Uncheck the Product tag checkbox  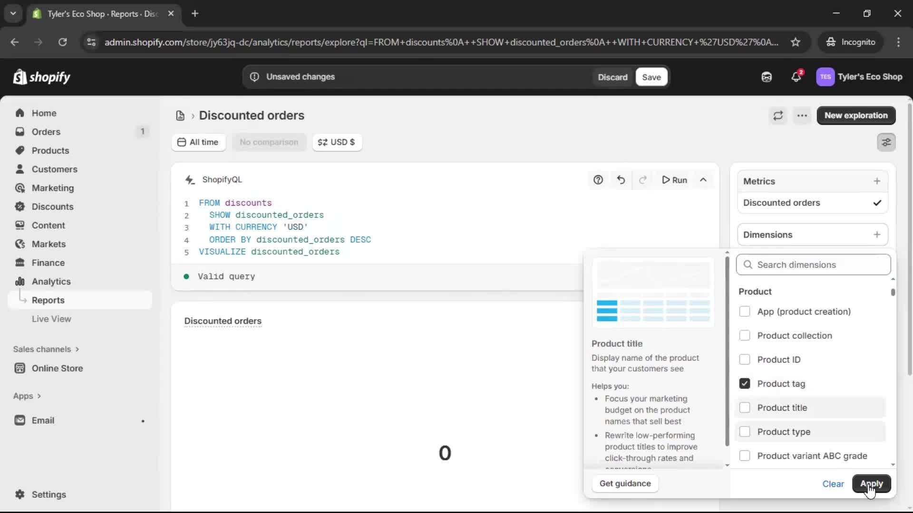(745, 383)
